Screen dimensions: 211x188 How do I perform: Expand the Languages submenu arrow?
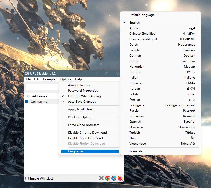[117, 151]
